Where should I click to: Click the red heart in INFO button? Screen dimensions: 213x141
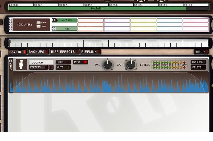[x=85, y=62]
